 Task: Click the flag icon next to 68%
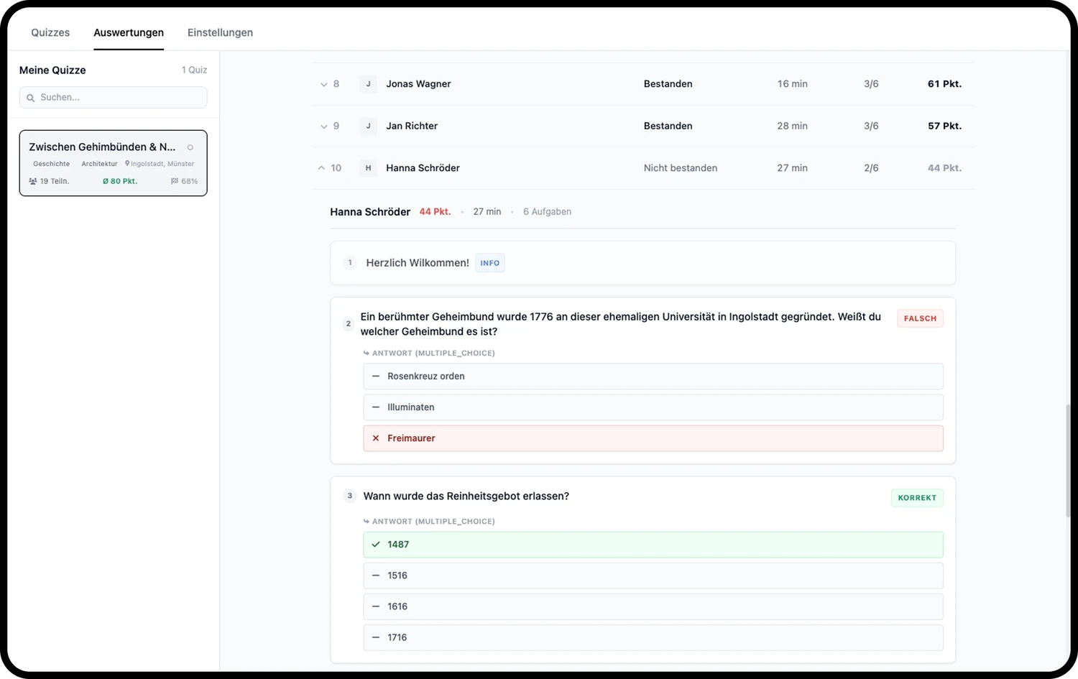tap(175, 181)
